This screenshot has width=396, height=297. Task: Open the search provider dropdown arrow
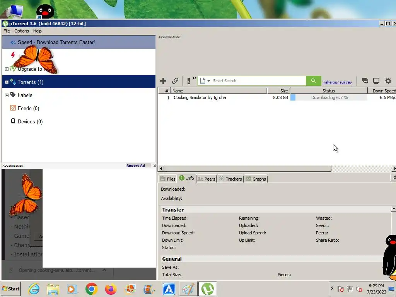[208, 81]
